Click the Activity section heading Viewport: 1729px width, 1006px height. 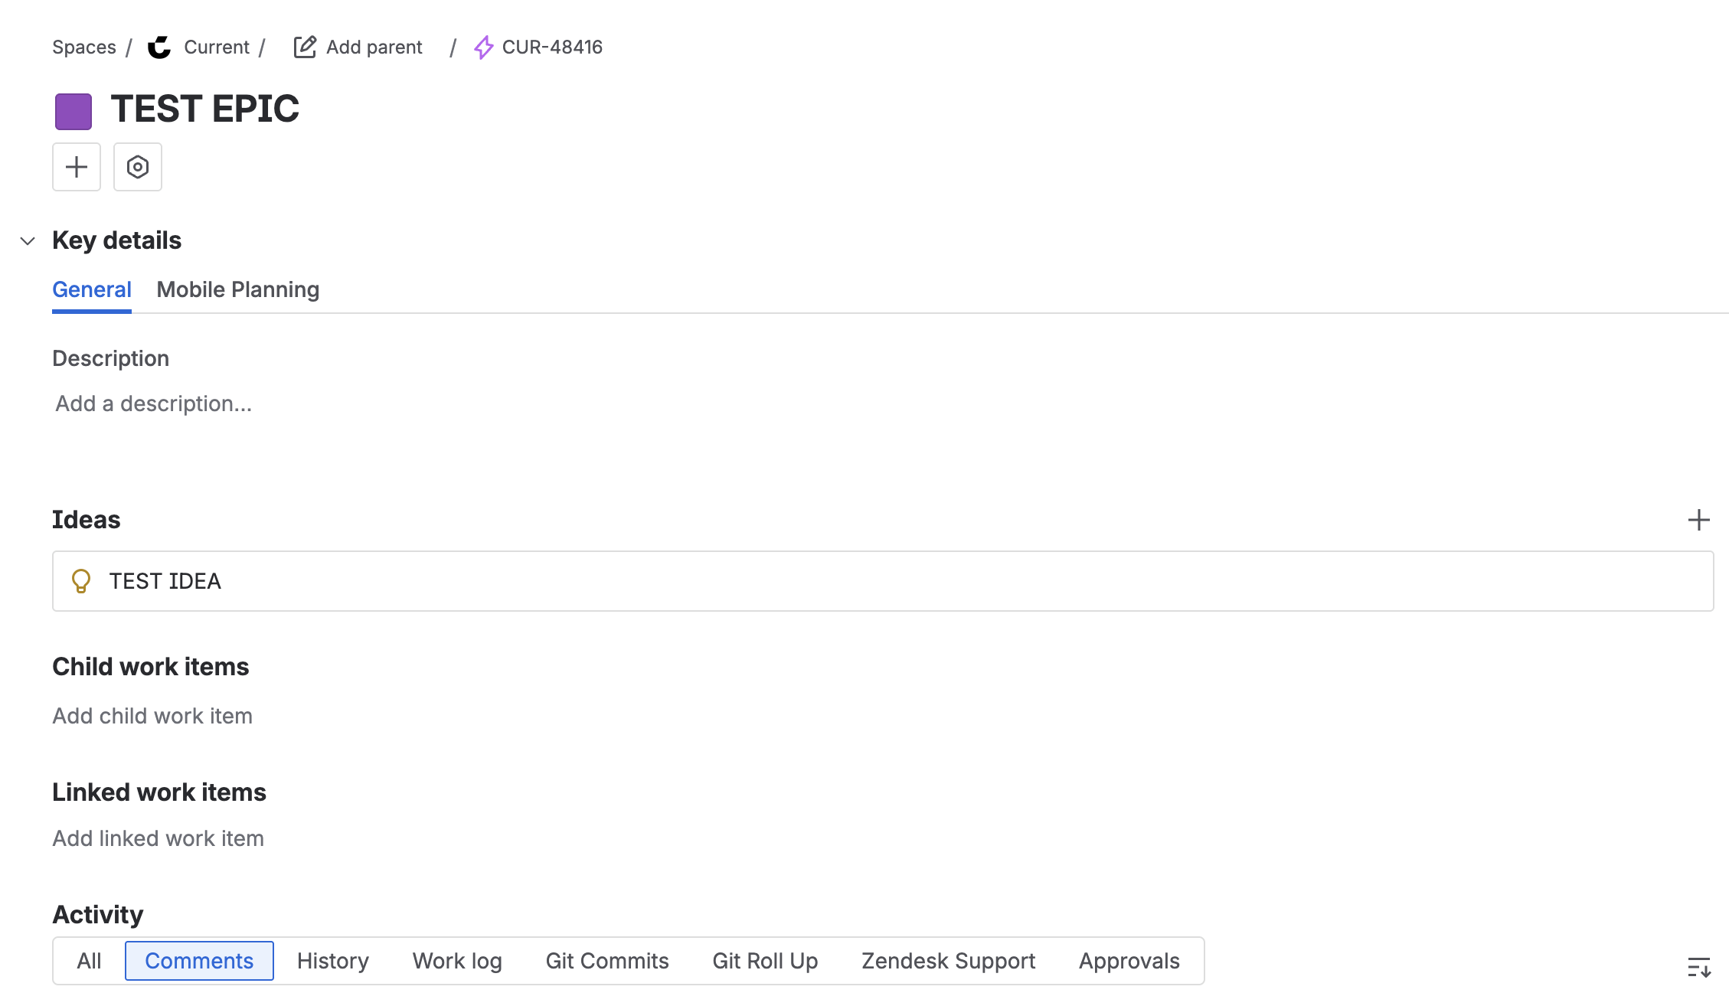pos(98,915)
